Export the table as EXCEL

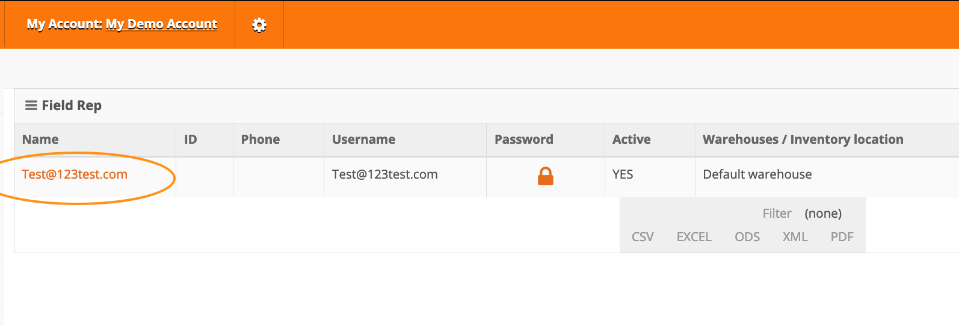694,237
